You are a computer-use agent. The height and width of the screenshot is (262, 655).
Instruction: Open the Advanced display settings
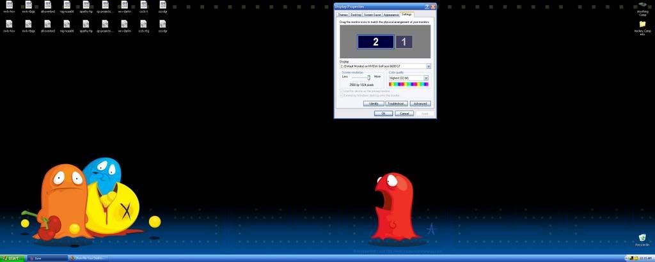[420, 104]
